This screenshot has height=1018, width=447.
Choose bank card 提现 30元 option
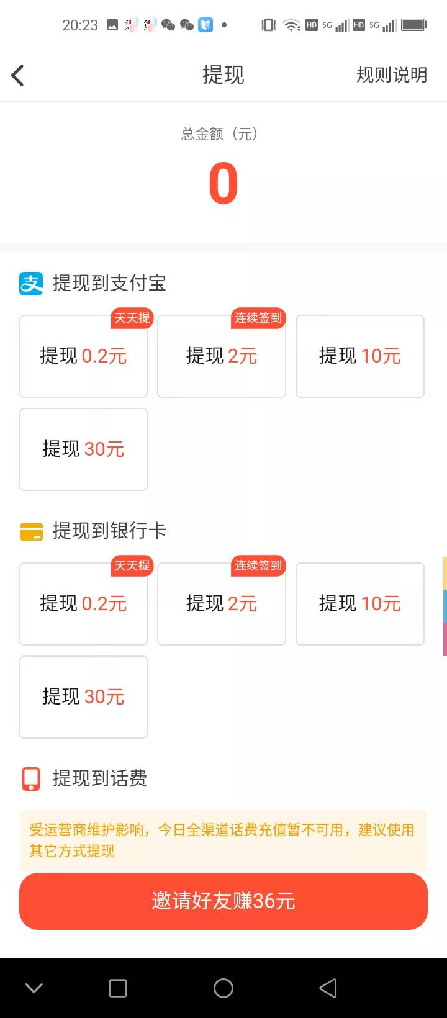[x=83, y=697]
